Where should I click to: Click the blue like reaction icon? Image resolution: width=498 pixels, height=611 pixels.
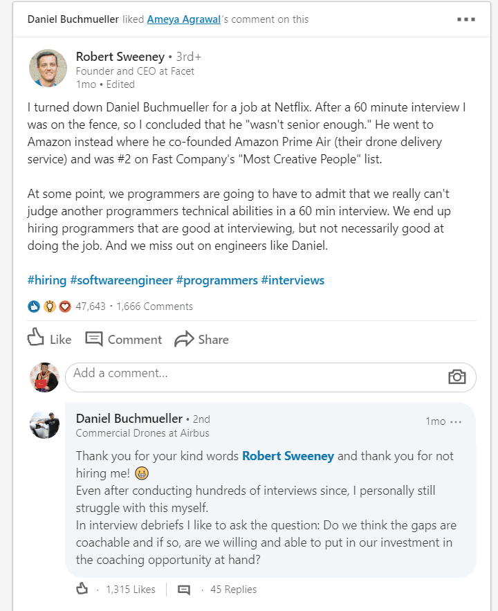tap(34, 307)
